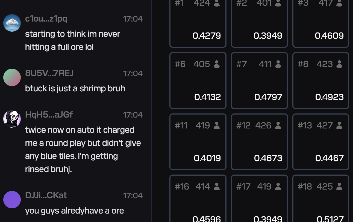Viewport: 353px width, 222px height.
Task: Click the player icon on tile #7
Action: [x=278, y=64]
